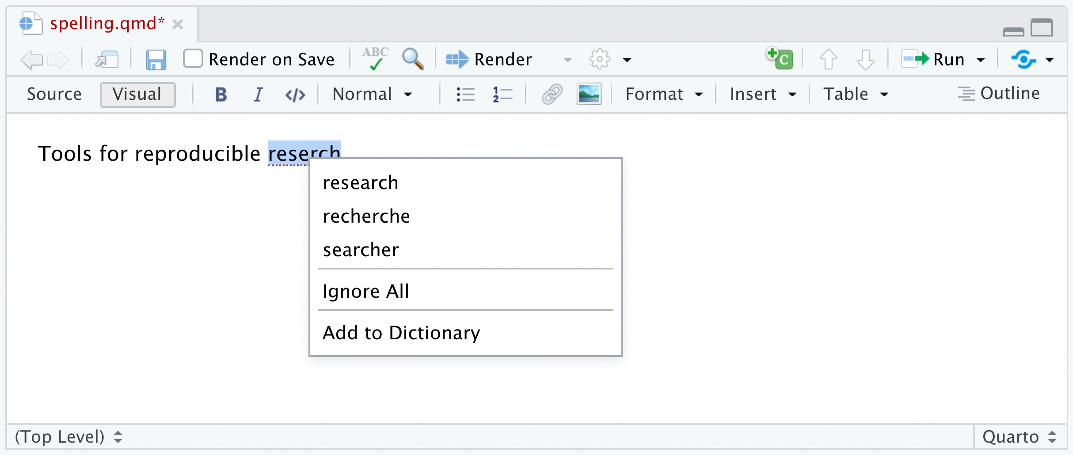Expand the Format dropdown menu
Image resolution: width=1073 pixels, height=455 pixels.
coord(663,94)
